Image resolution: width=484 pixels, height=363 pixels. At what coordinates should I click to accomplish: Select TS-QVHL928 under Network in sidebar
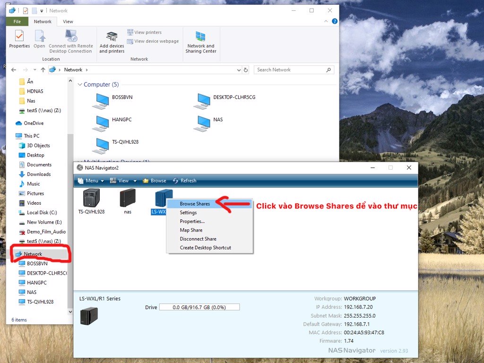click(x=36, y=302)
